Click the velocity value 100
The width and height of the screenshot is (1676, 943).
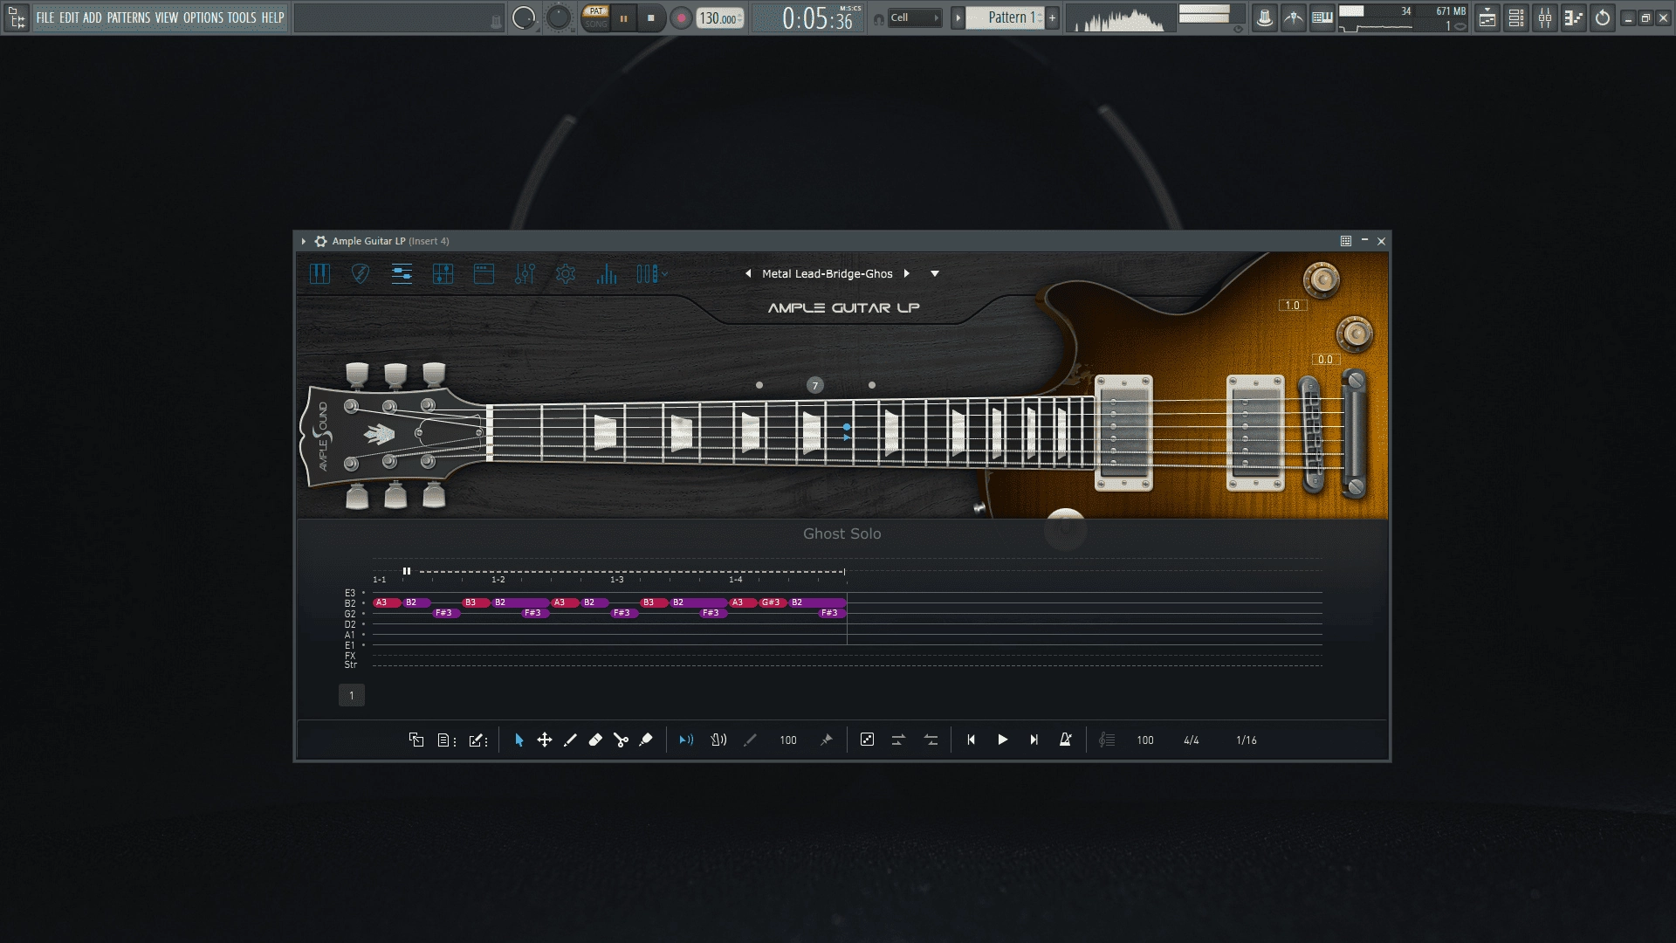tap(788, 740)
